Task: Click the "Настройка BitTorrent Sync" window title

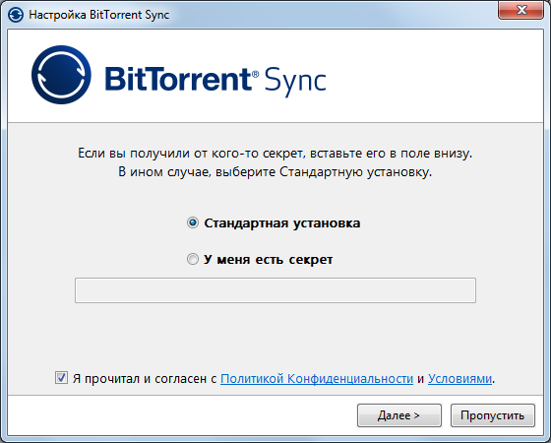Action: [98, 15]
